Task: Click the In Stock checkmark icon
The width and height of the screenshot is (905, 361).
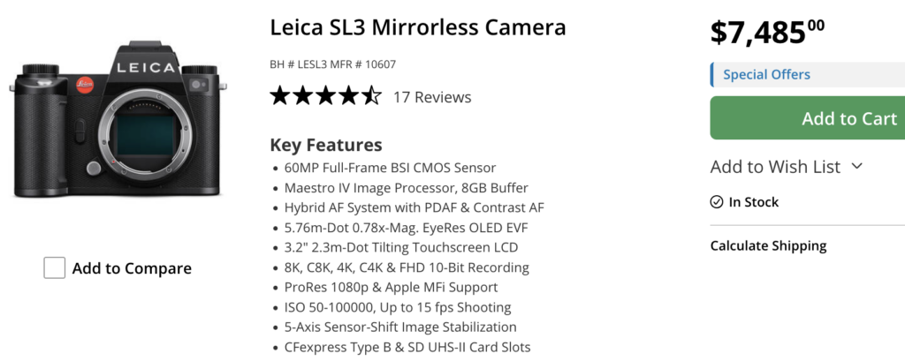Action: pyautogui.click(x=717, y=202)
